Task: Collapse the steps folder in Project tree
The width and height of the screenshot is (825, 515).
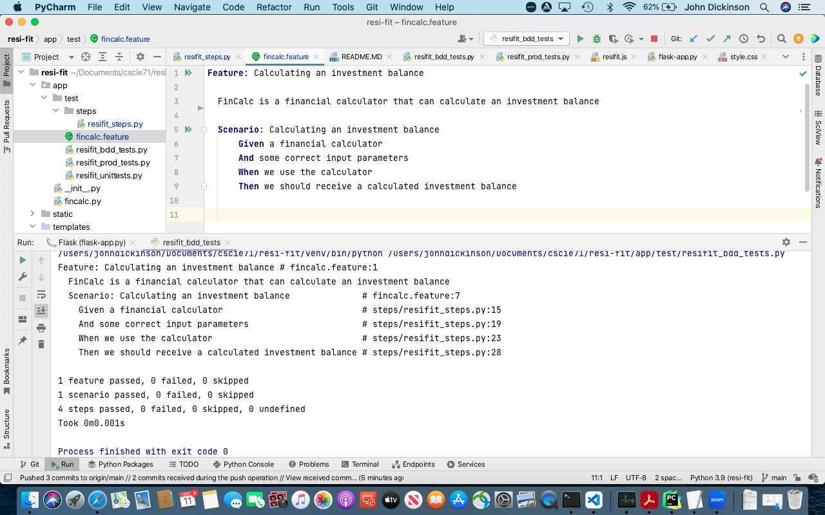Action: click(55, 111)
